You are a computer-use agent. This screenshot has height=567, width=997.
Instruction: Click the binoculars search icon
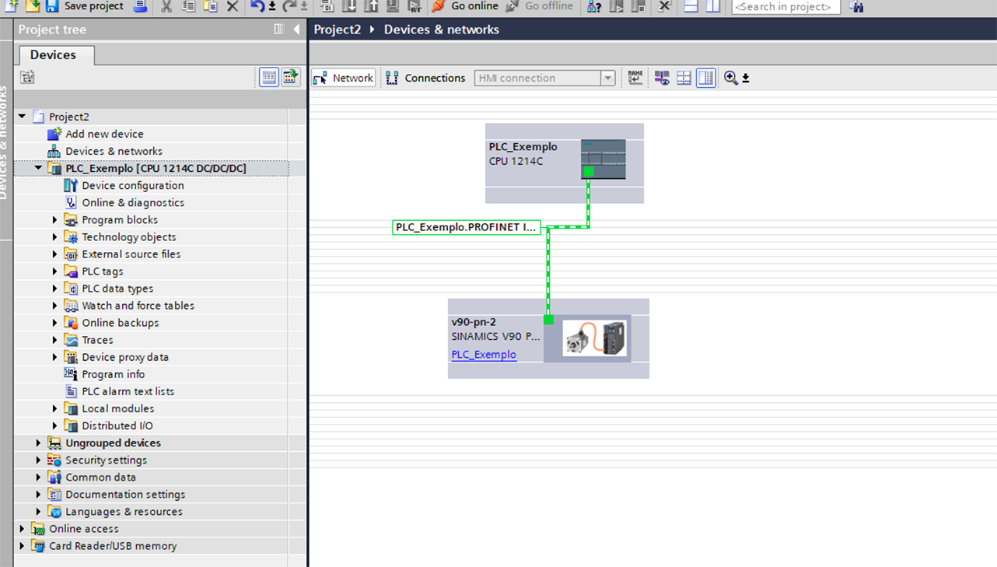[x=856, y=7]
